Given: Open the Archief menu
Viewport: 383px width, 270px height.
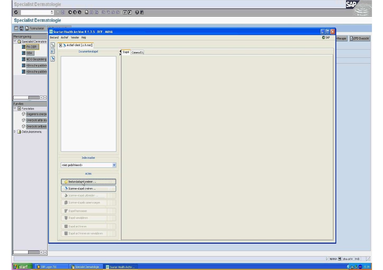Looking at the screenshot, I should coord(64,37).
